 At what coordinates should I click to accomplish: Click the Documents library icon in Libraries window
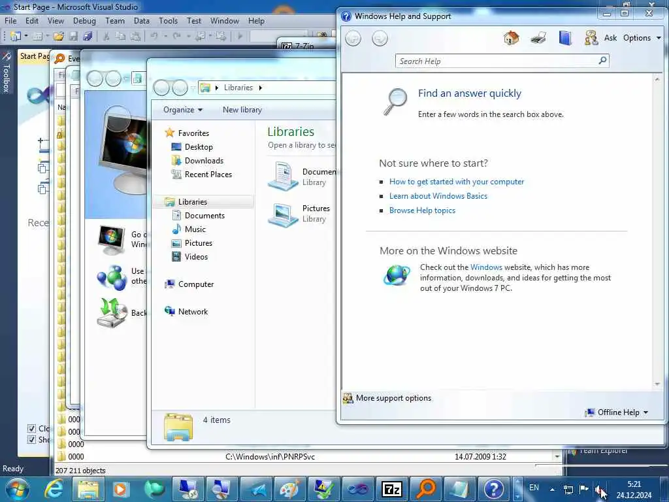click(x=282, y=176)
